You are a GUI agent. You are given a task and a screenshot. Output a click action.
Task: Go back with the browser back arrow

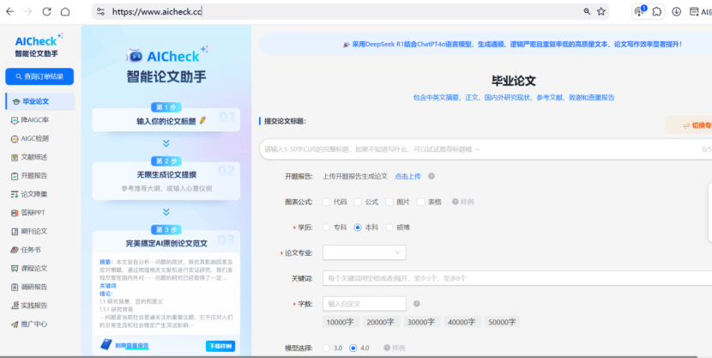coord(9,12)
